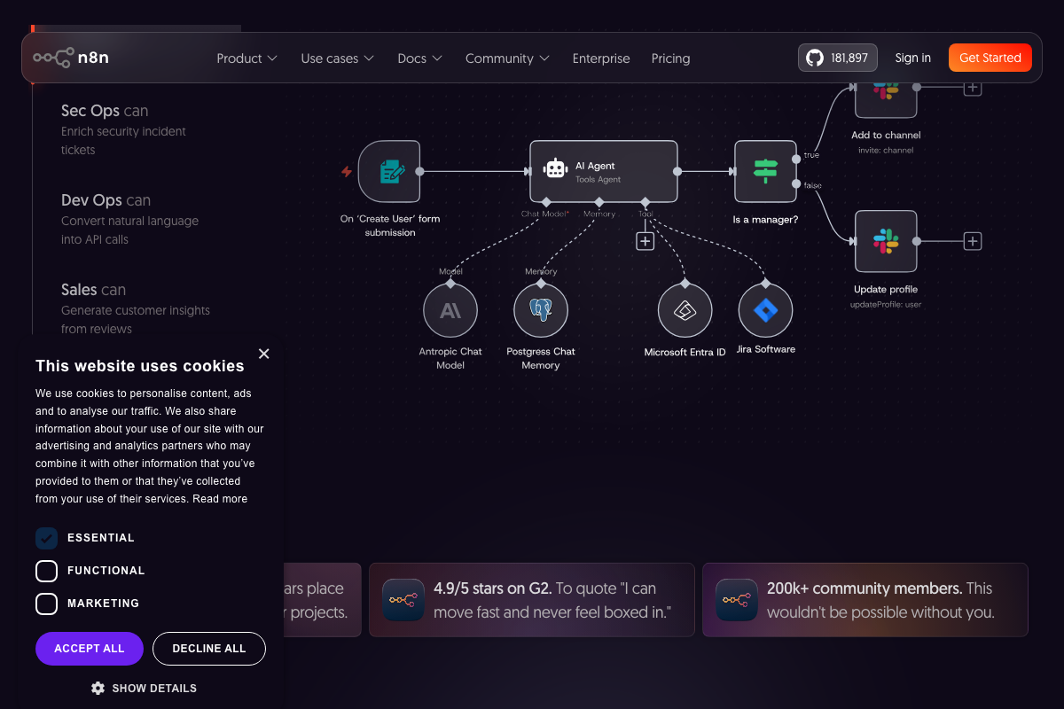This screenshot has width=1064, height=709.
Task: Click the 'Memory' connector label on AI Agent
Action: point(599,214)
